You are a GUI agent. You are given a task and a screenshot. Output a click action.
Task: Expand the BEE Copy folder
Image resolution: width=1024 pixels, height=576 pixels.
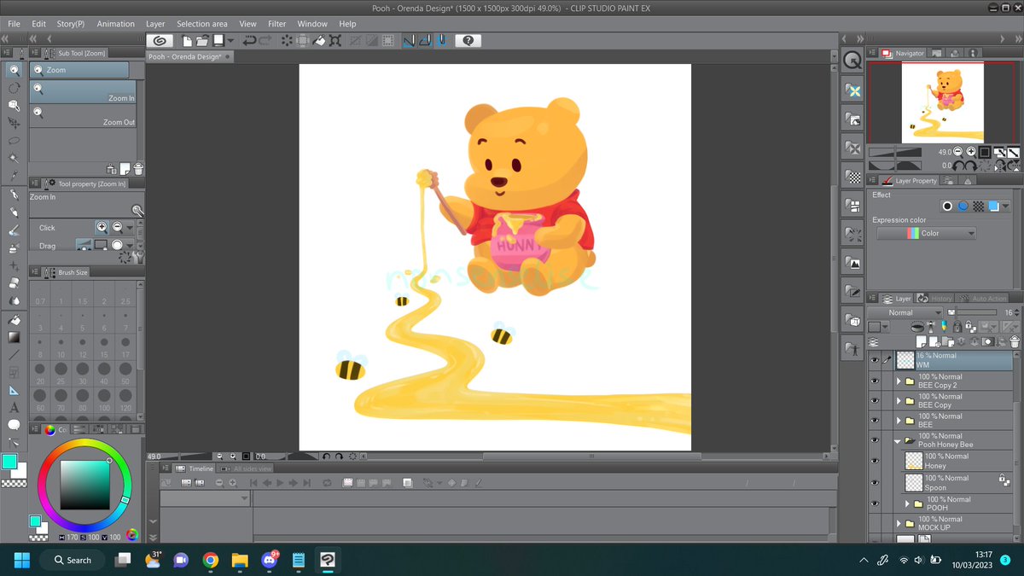pyautogui.click(x=899, y=401)
